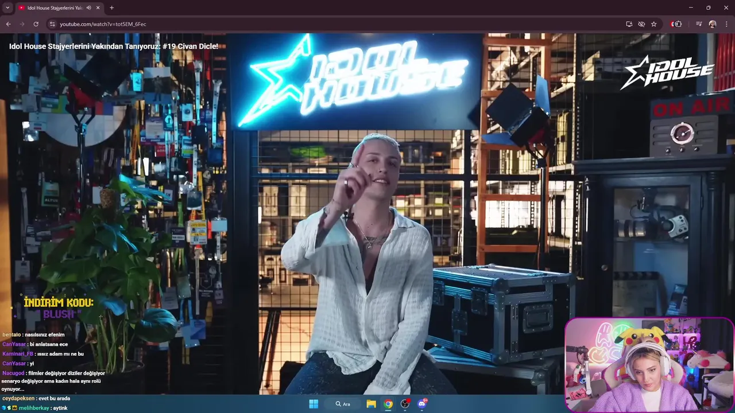Minimize the Chrome window
The height and width of the screenshot is (413, 735).
691,7
